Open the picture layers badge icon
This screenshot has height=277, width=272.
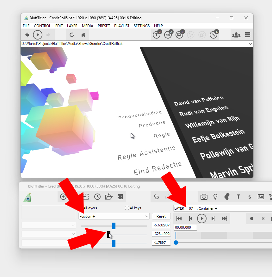tap(180, 34)
